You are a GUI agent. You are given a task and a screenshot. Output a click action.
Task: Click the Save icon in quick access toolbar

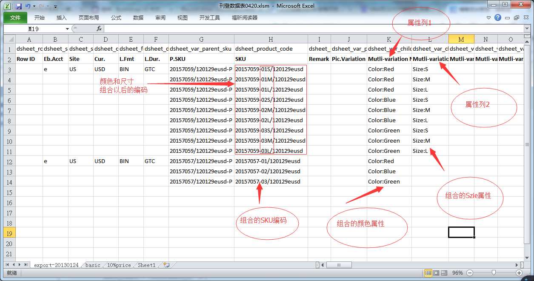coord(19,6)
